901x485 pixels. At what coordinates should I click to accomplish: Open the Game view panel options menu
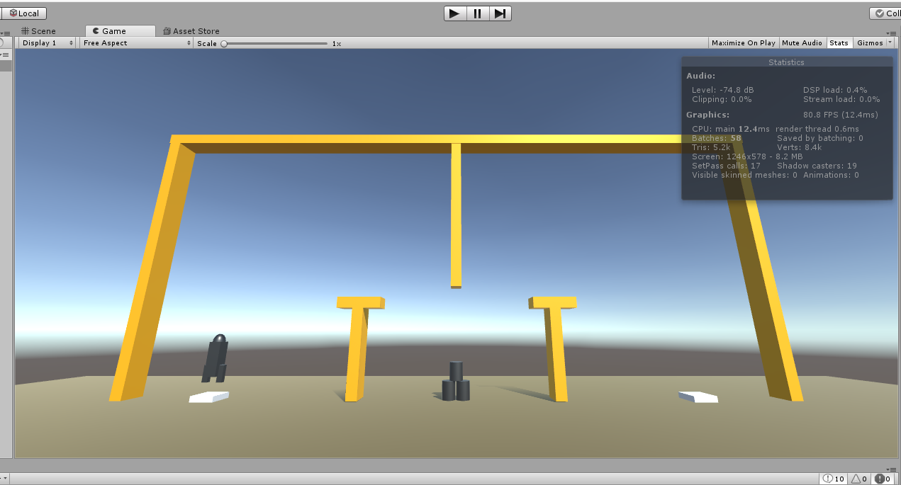[x=890, y=33]
